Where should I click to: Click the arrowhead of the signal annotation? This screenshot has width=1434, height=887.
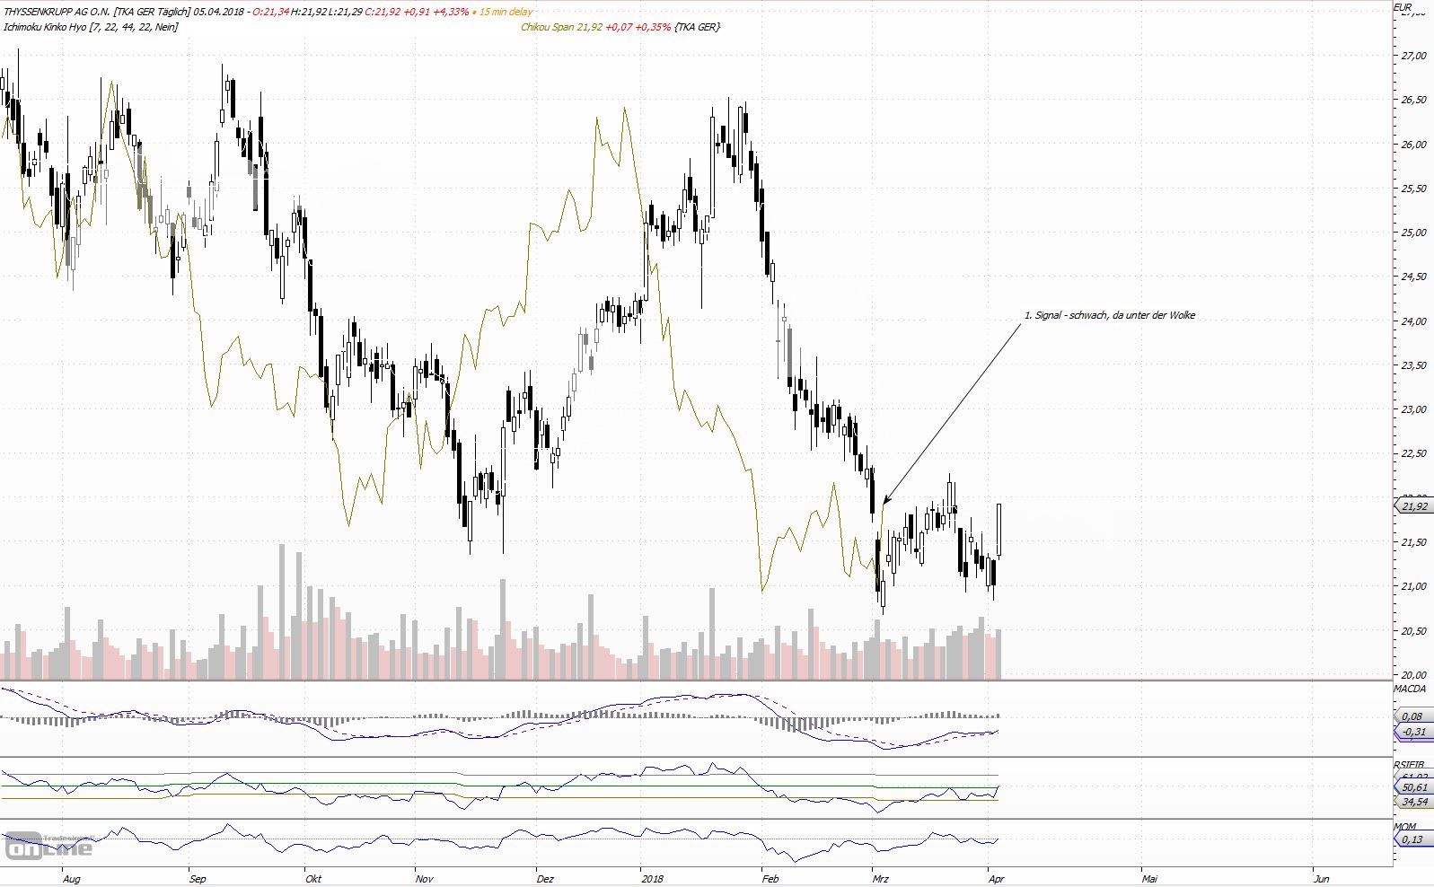886,500
